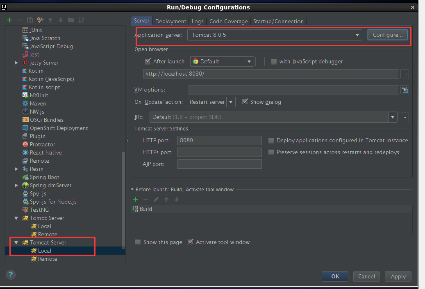425x289 pixels.
Task: Open the edit defaults wrench icon
Action: [x=40, y=20]
